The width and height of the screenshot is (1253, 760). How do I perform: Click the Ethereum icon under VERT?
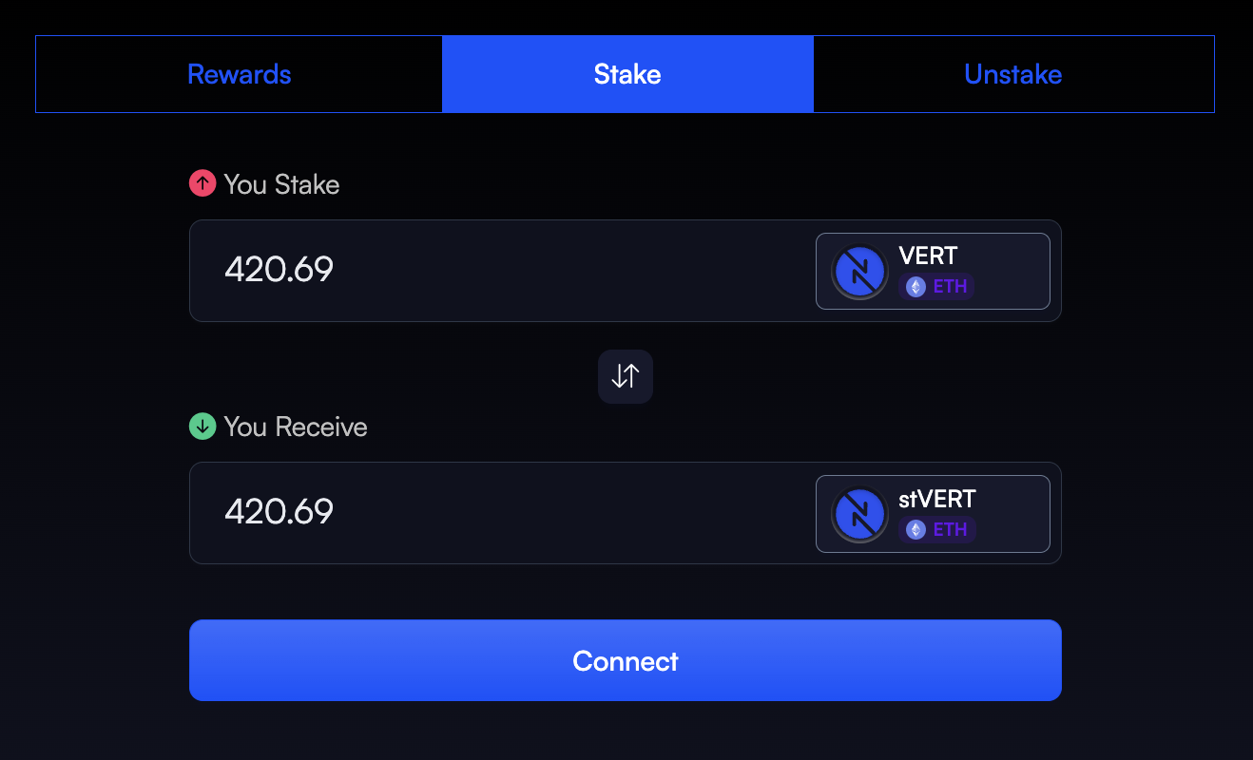916,287
